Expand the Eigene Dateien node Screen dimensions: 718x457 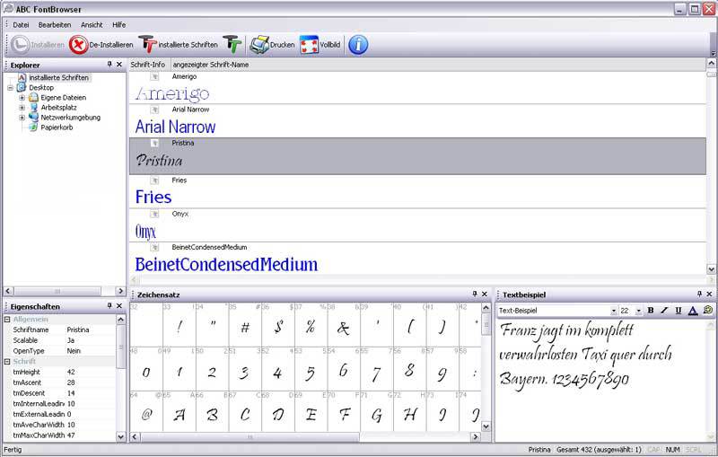coord(22,98)
